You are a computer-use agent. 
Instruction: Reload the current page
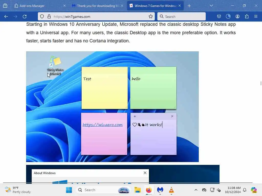coord(25,17)
